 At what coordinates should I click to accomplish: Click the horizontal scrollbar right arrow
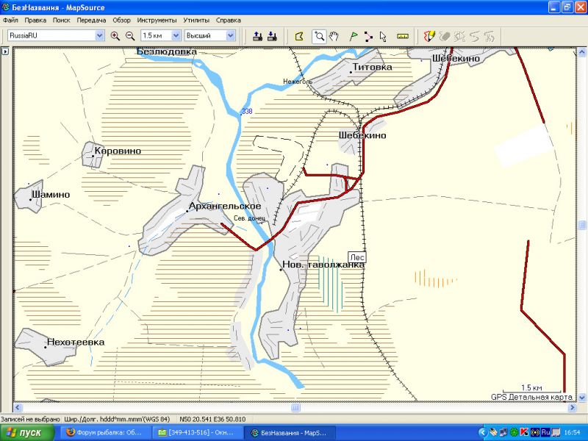(573, 407)
